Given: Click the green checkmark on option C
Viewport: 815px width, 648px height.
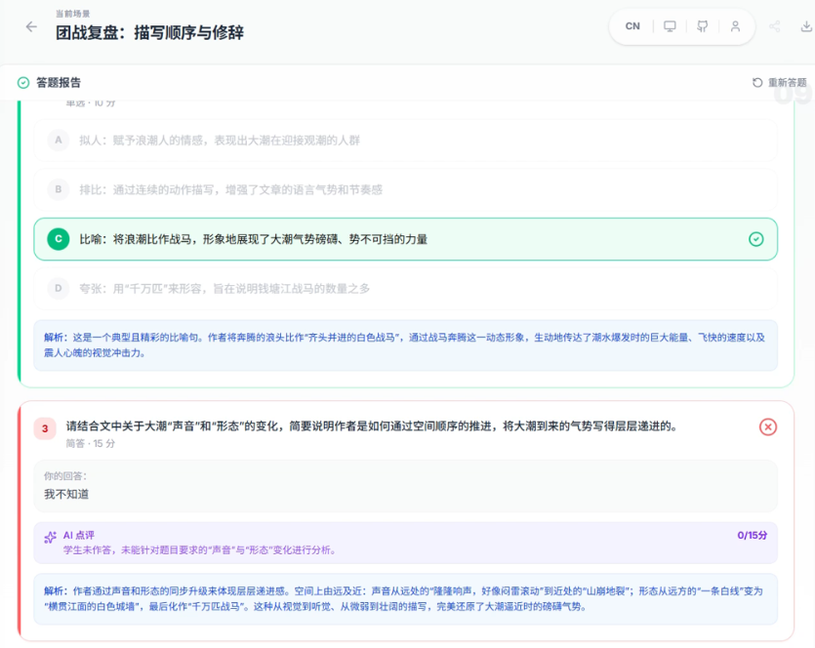Looking at the screenshot, I should coord(754,239).
